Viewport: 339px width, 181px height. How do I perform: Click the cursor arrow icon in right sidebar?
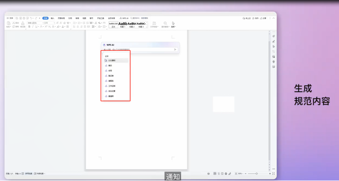274,47
